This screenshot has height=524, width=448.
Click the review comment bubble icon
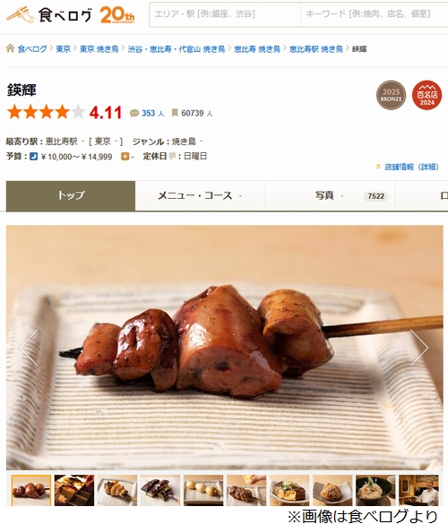click(x=134, y=113)
